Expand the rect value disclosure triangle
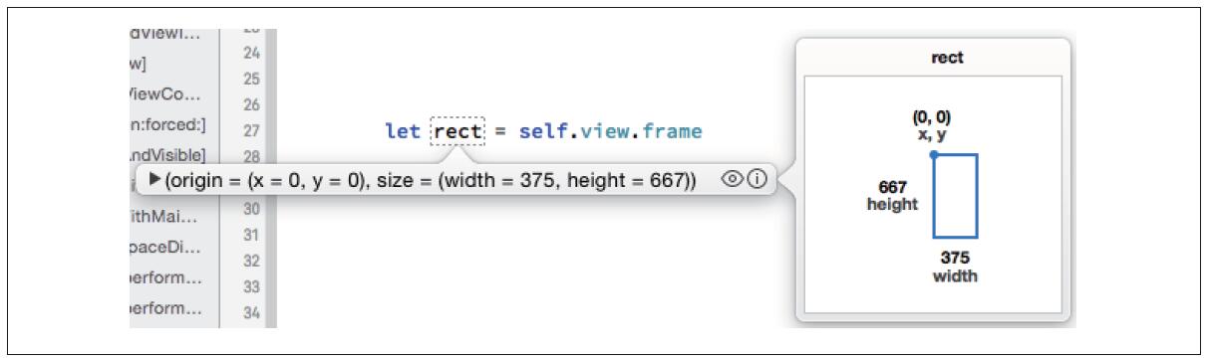The width and height of the screenshot is (1211, 361). click(154, 180)
